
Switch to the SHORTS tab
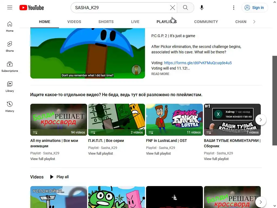pyautogui.click(x=106, y=22)
